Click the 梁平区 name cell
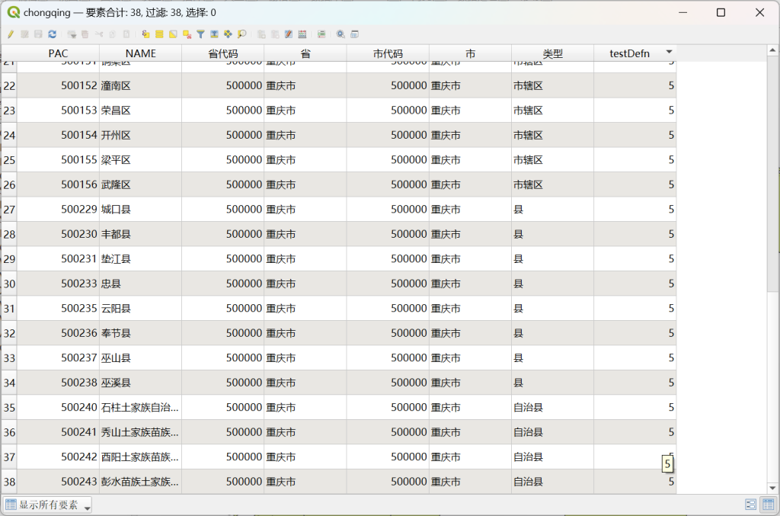 (x=141, y=160)
